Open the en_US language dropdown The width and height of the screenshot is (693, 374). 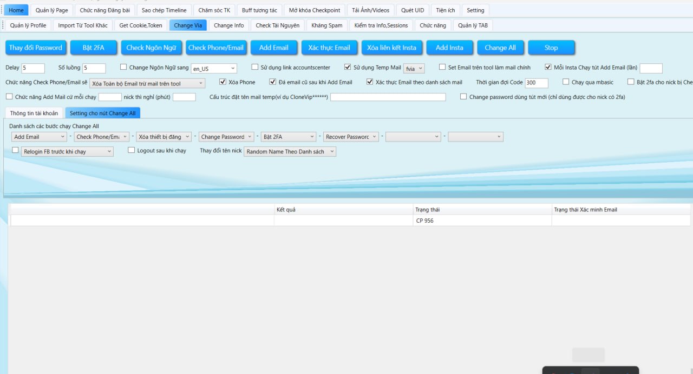coord(214,69)
